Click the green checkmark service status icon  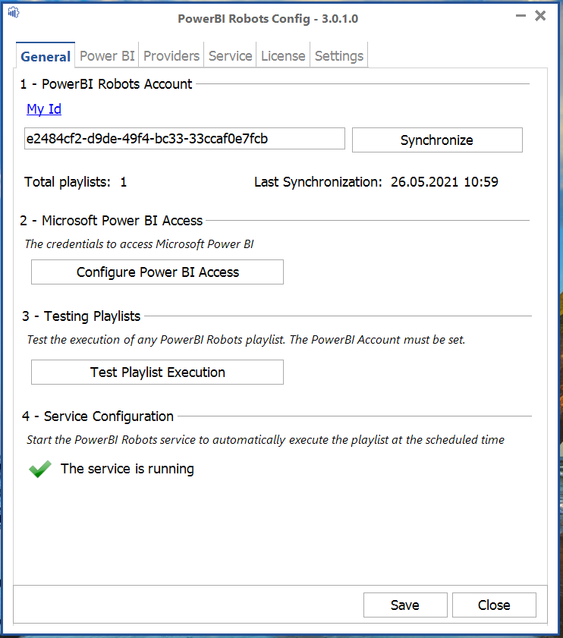[40, 469]
